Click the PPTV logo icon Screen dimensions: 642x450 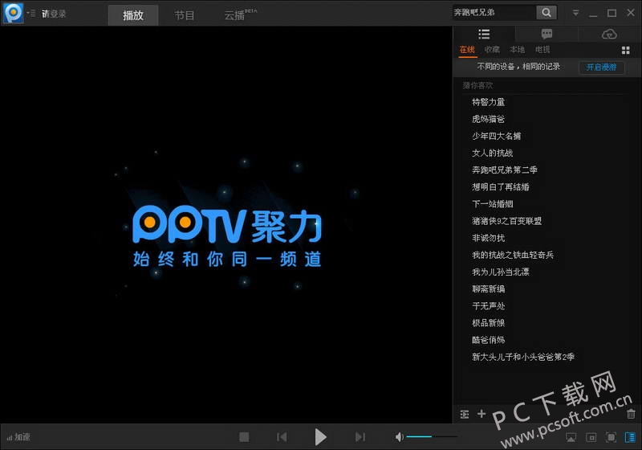click(x=14, y=13)
